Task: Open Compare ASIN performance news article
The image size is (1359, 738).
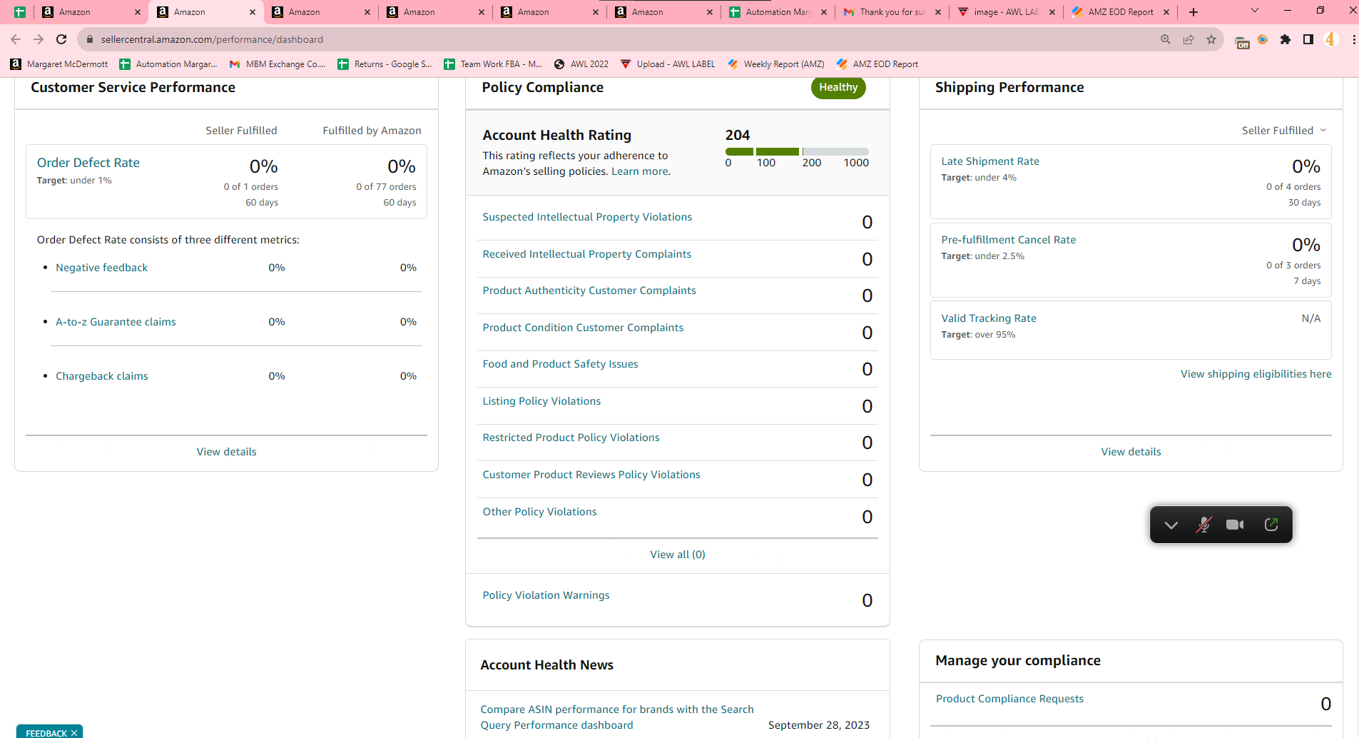Action: click(616, 717)
